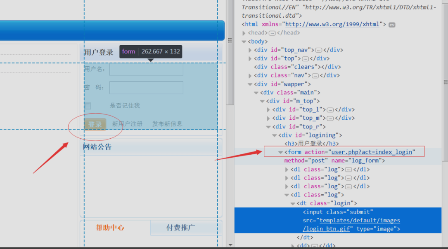Click the ellipsis badge in div top_l
Screen dimensions: 448x249
(330, 110)
